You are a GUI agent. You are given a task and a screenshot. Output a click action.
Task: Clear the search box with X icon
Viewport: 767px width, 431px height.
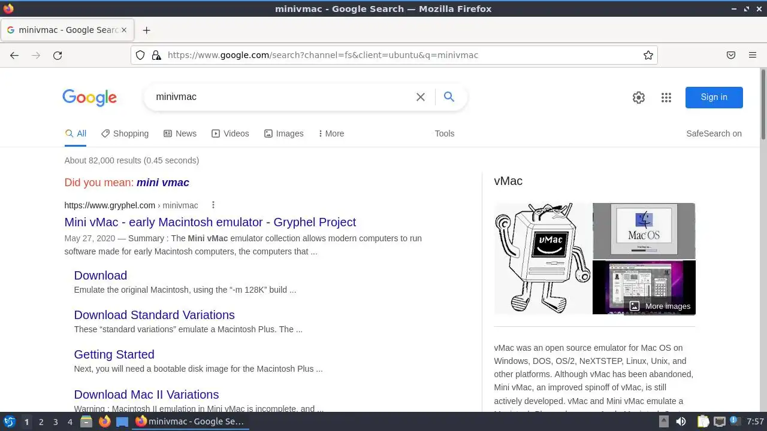click(421, 97)
